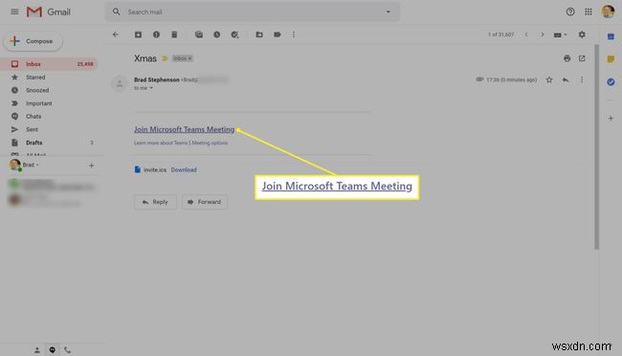Mark the email as unread
The width and height of the screenshot is (622, 356).
click(199, 34)
